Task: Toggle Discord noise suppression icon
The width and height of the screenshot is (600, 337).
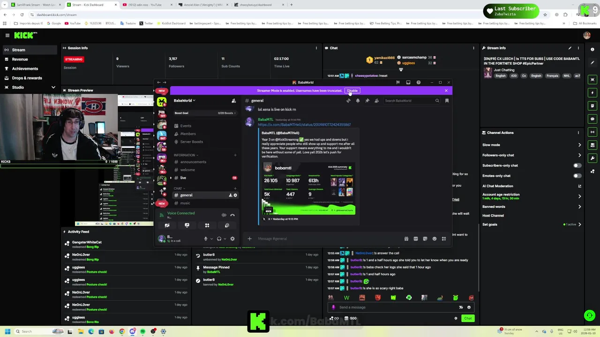Action: point(224,215)
